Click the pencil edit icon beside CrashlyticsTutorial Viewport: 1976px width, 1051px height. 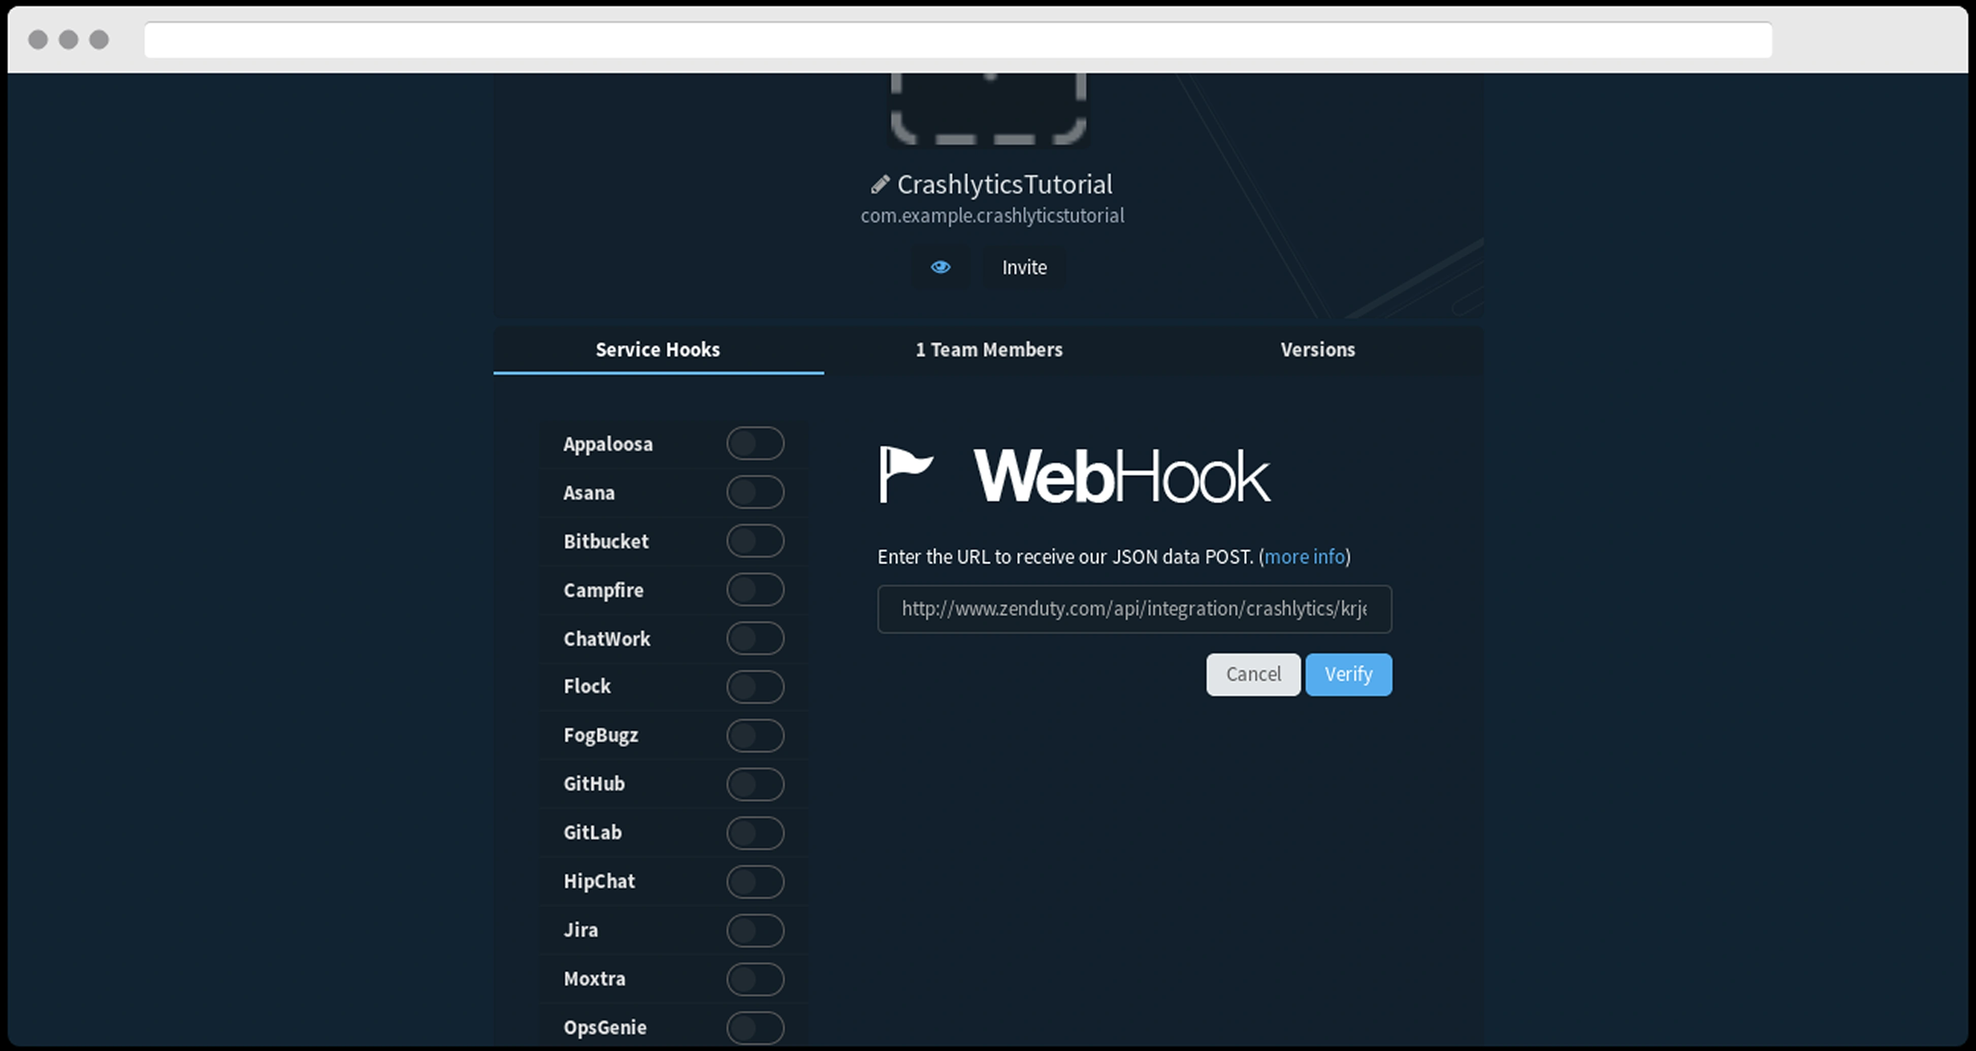(x=880, y=184)
